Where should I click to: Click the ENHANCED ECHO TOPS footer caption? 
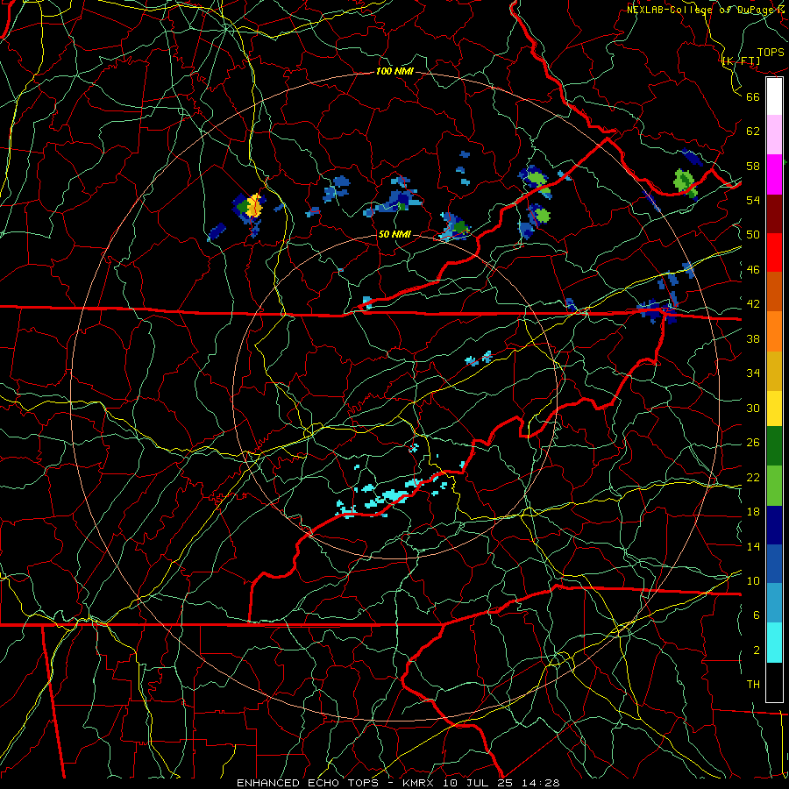click(398, 783)
